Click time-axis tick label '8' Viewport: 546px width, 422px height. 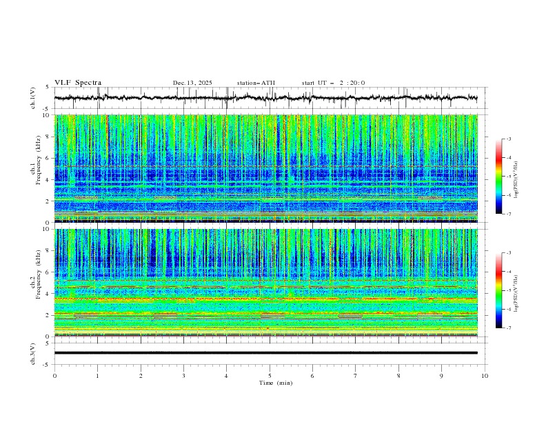[398, 376]
